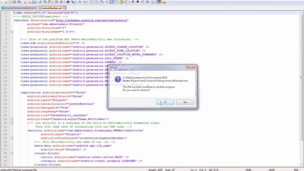Image resolution: width=304 pixels, height=171 pixels.
Task: Click the android.intent.action.MAIN line
Action: point(85,157)
